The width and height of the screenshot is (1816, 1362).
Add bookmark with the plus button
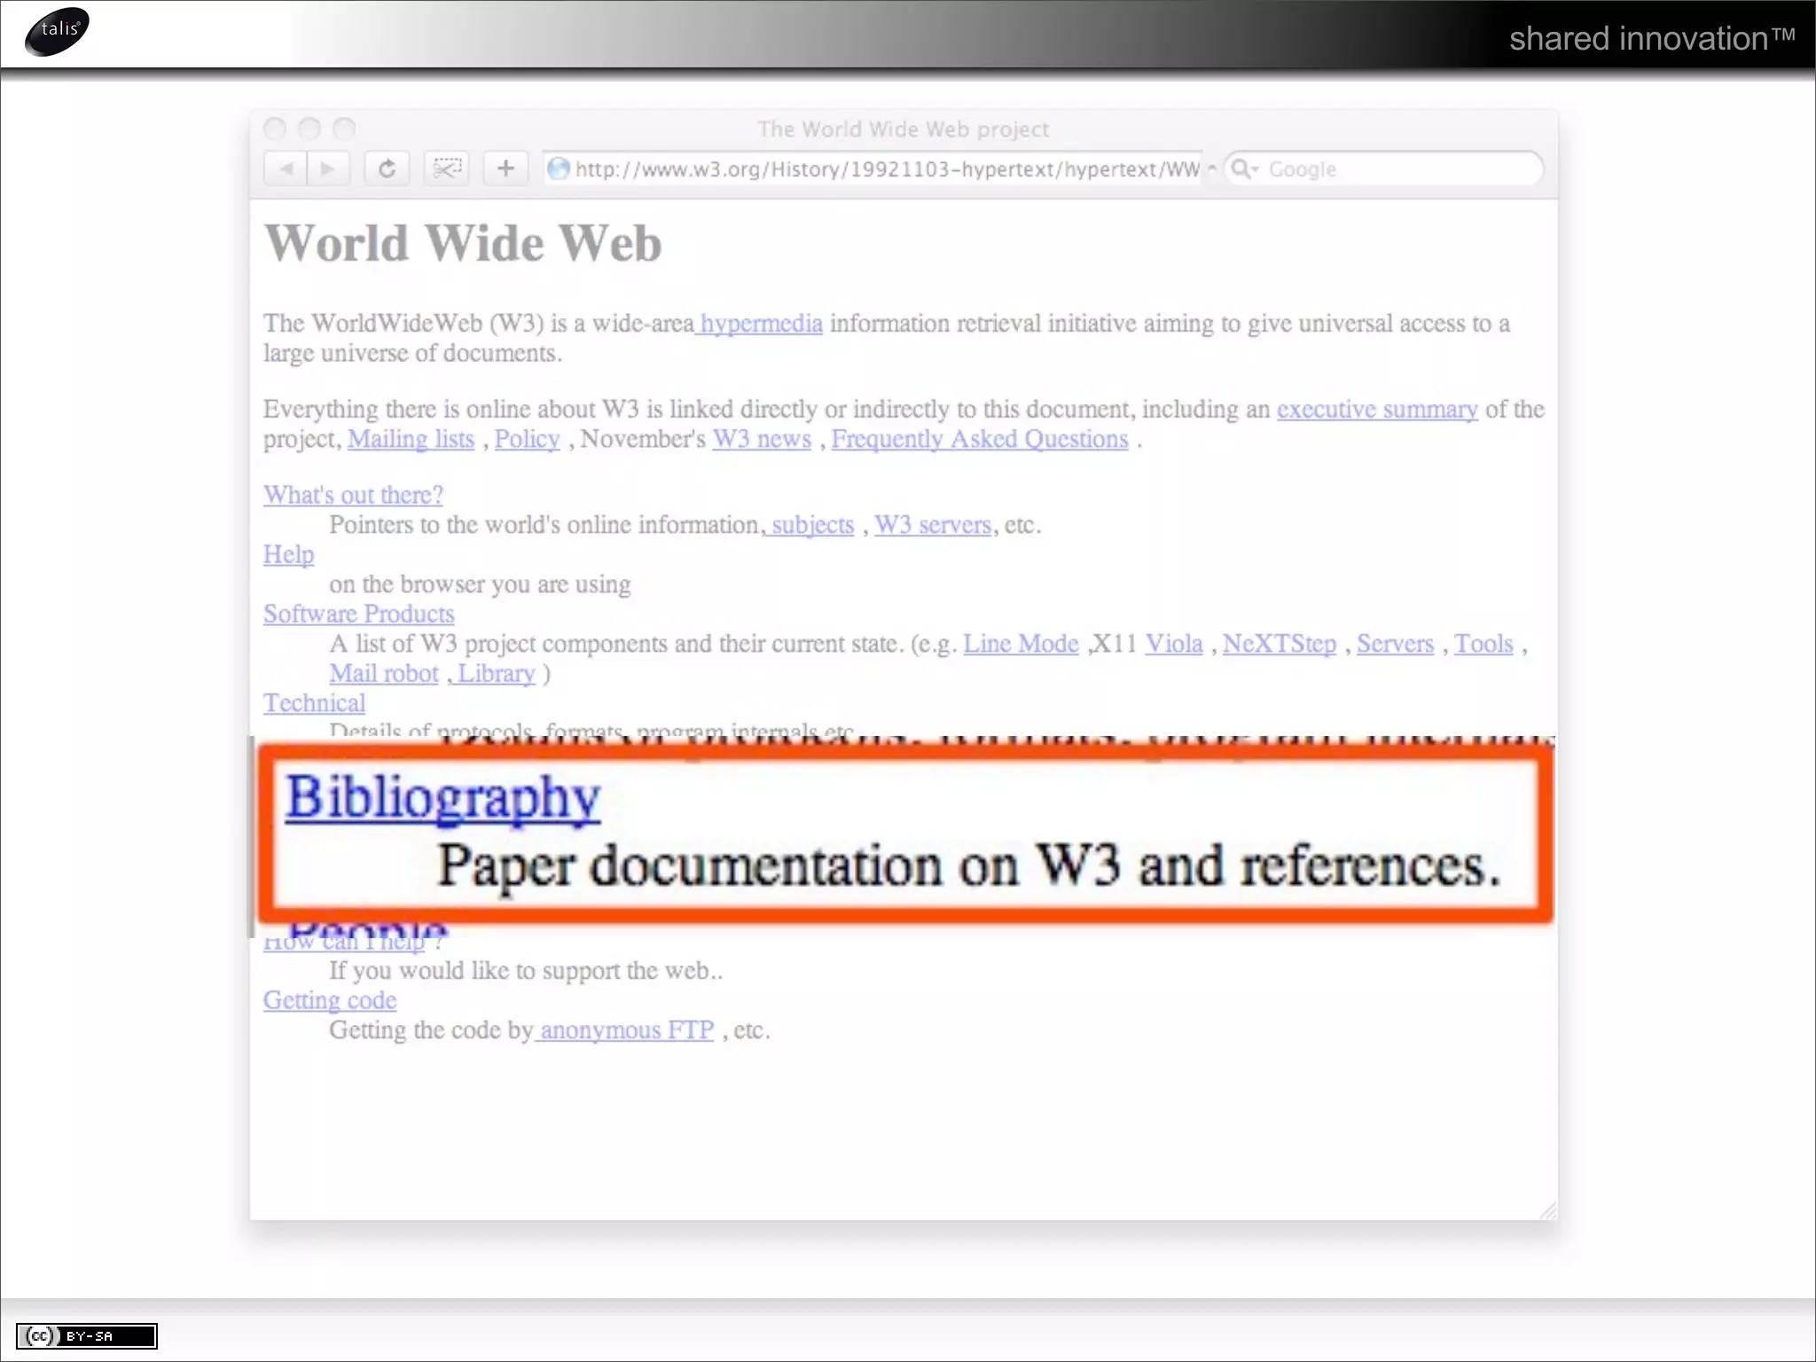pyautogui.click(x=505, y=168)
